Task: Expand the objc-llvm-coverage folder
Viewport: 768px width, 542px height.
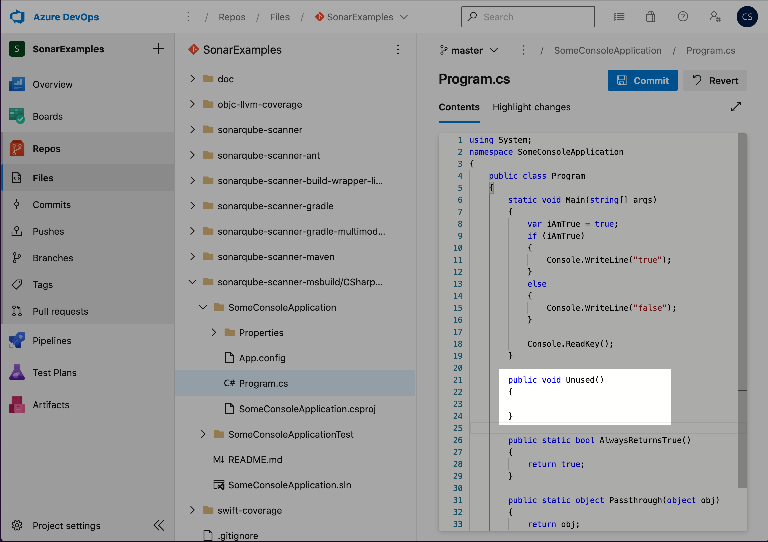Action: 192,104
